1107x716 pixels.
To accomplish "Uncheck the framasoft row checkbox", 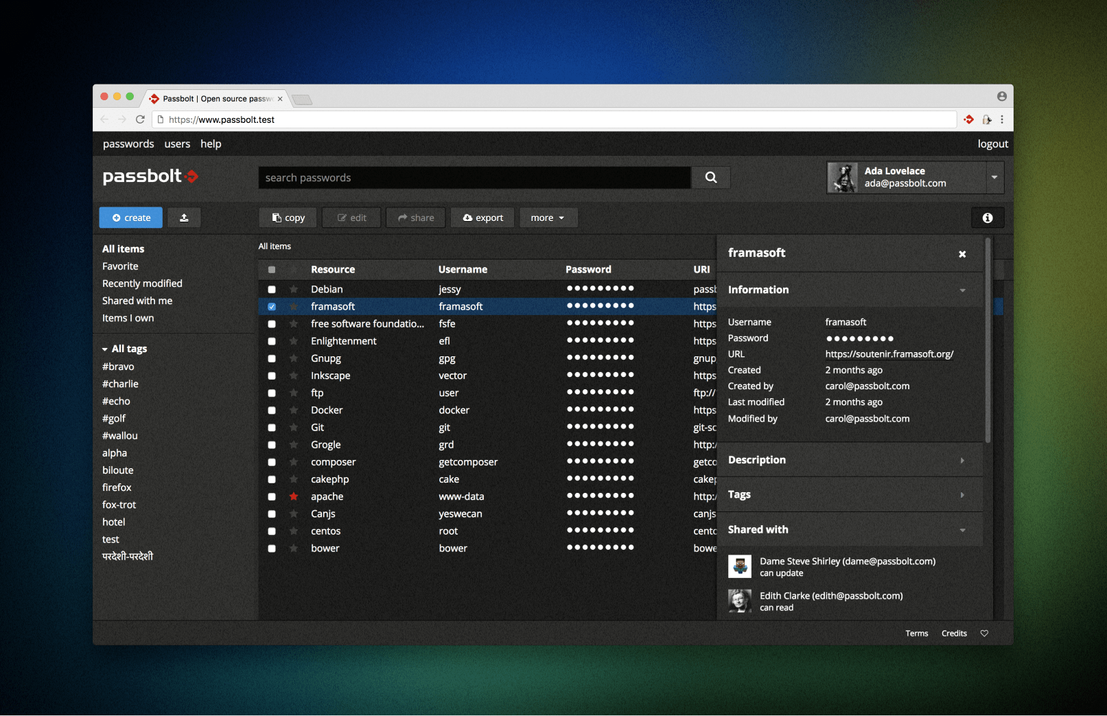I will [272, 306].
